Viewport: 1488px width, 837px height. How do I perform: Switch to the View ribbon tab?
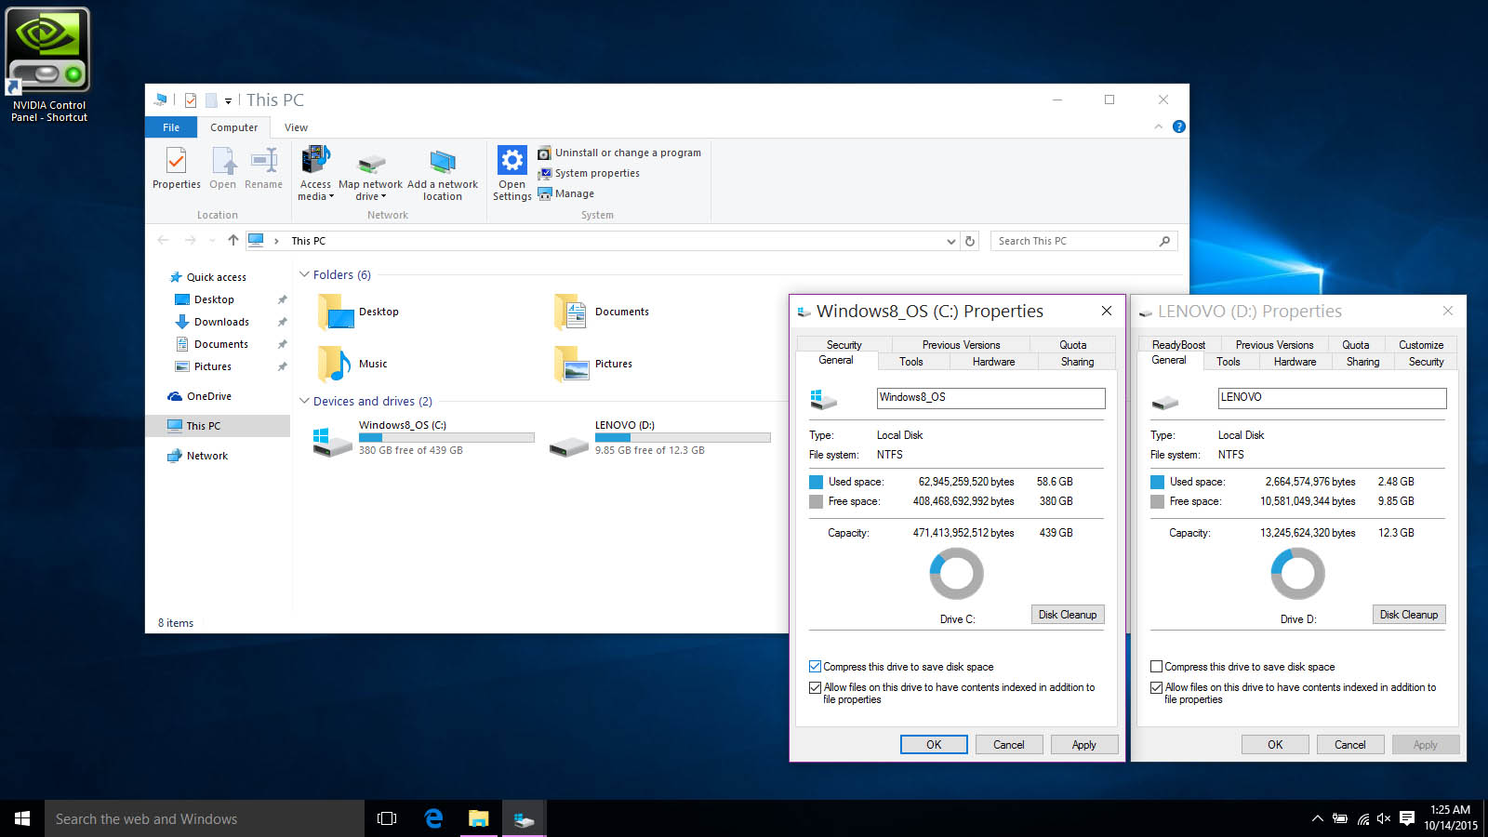click(296, 127)
